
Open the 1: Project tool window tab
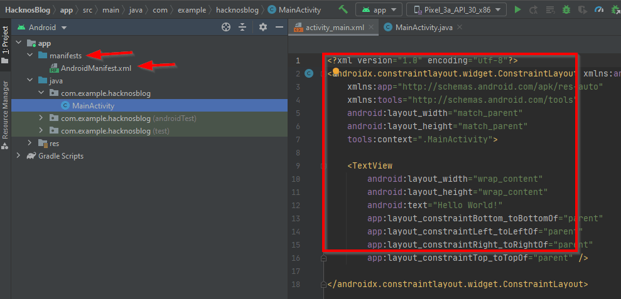pos(5,45)
